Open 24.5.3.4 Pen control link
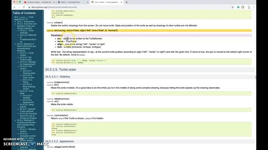This screenshot has height=150, width=268. point(26,67)
